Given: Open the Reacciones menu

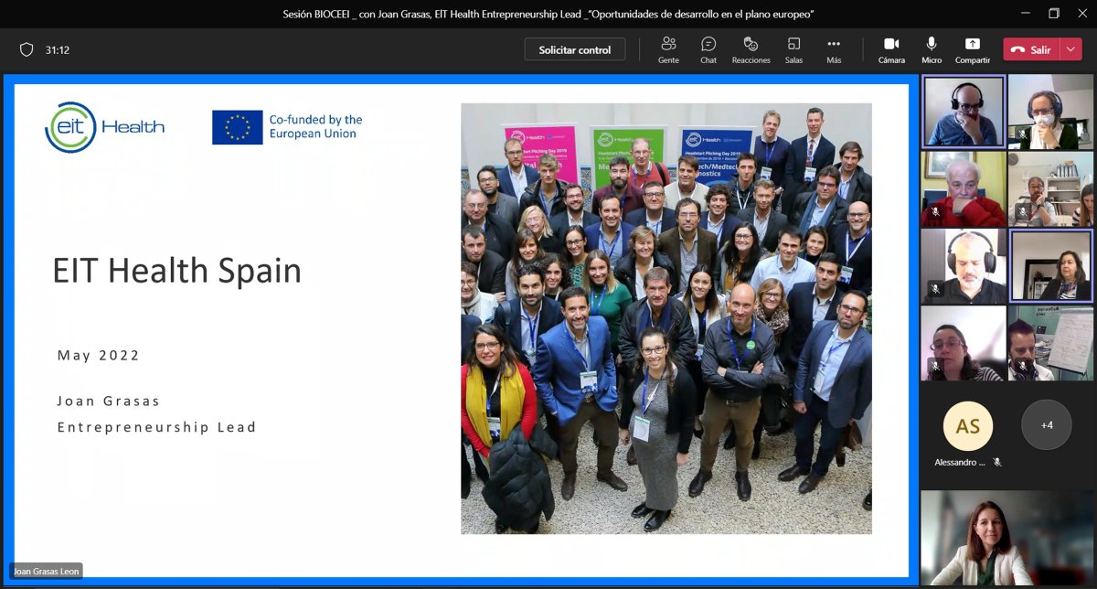Looking at the screenshot, I should pyautogui.click(x=751, y=49).
